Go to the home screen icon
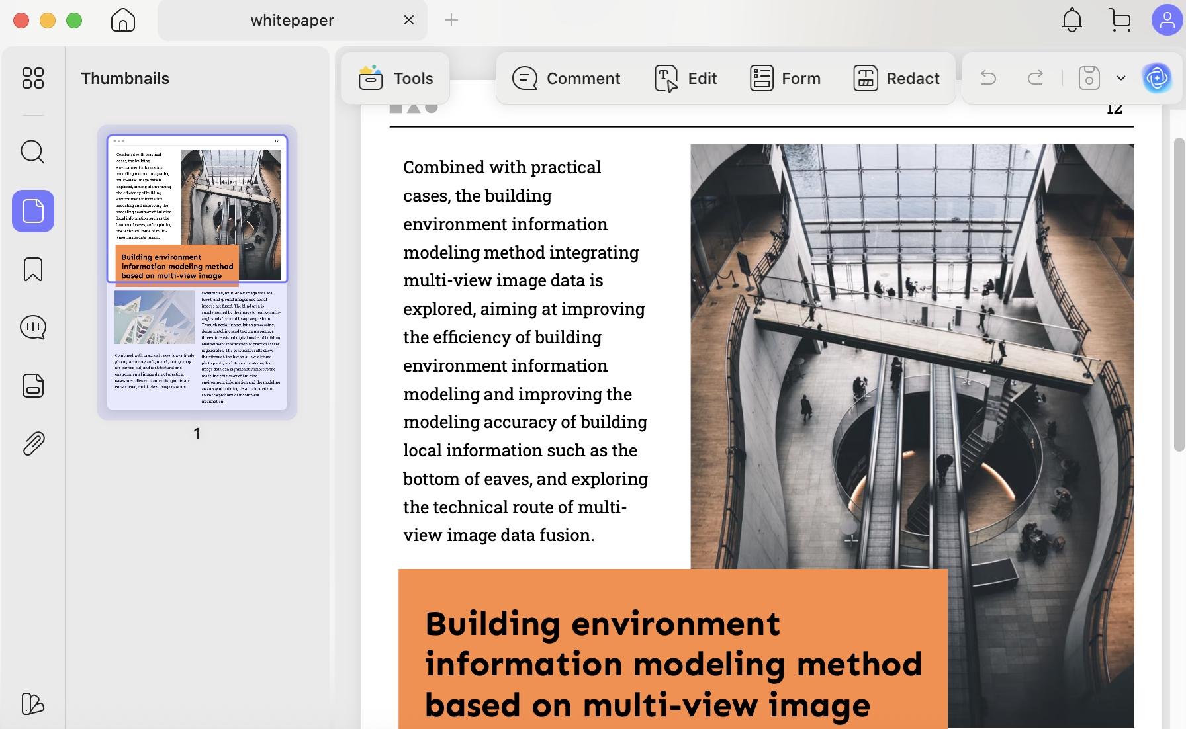The height and width of the screenshot is (729, 1186). pos(123,21)
